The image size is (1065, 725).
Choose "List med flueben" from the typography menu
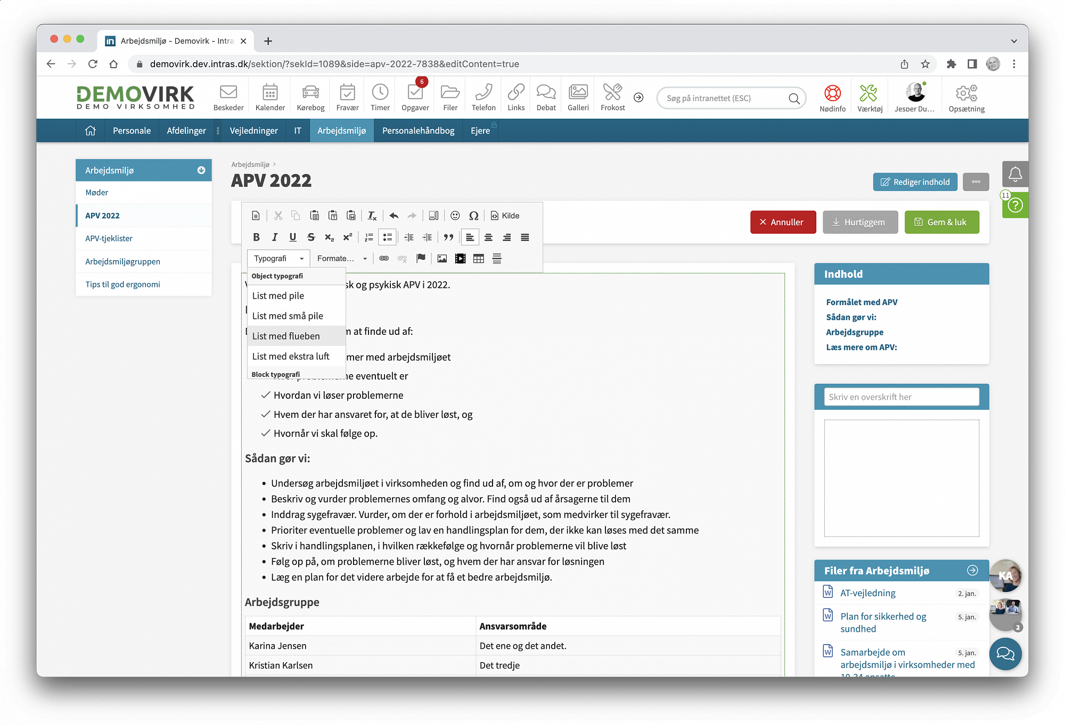[x=286, y=336]
